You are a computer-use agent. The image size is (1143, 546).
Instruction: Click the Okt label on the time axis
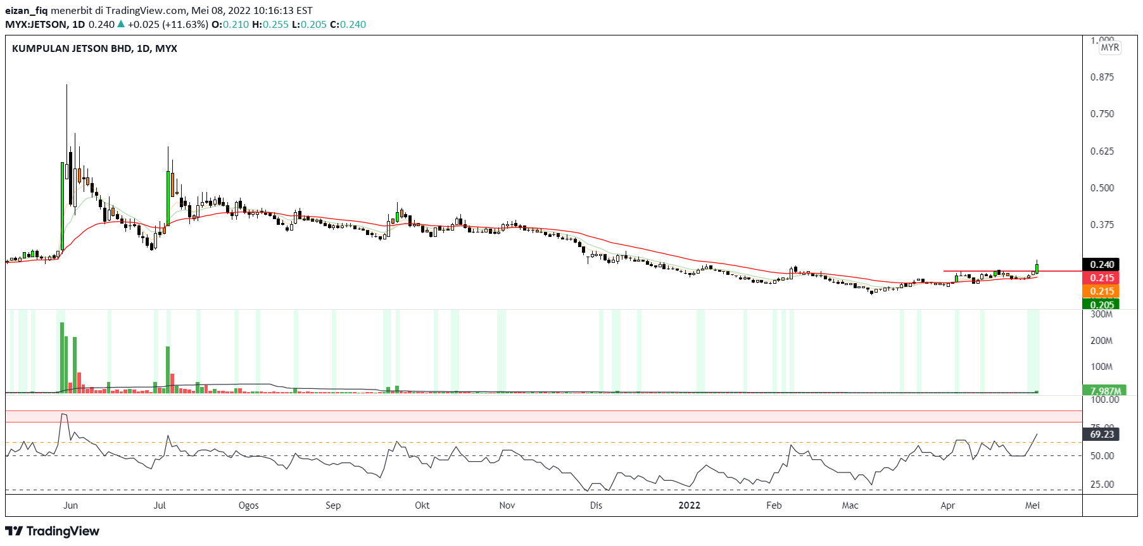click(422, 505)
